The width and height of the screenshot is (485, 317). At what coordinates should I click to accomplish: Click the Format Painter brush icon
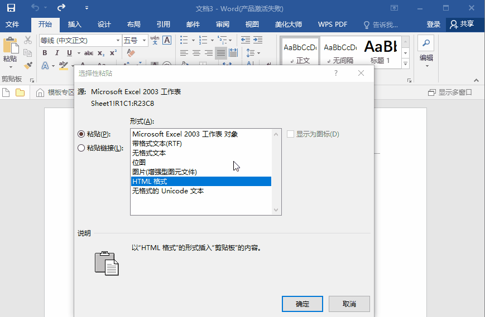tap(28, 65)
